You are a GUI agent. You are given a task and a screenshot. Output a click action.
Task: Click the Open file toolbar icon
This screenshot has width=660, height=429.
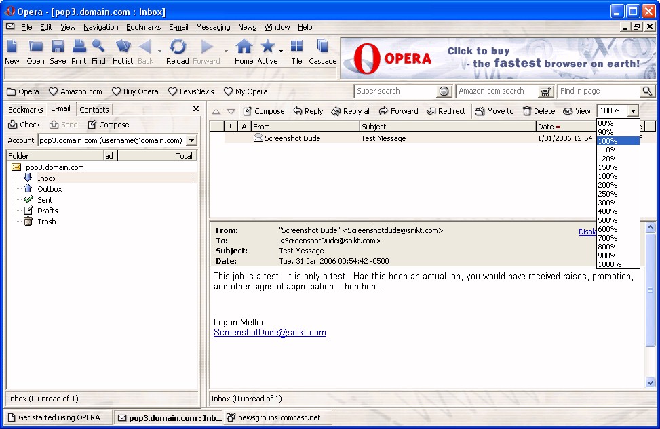coord(35,52)
